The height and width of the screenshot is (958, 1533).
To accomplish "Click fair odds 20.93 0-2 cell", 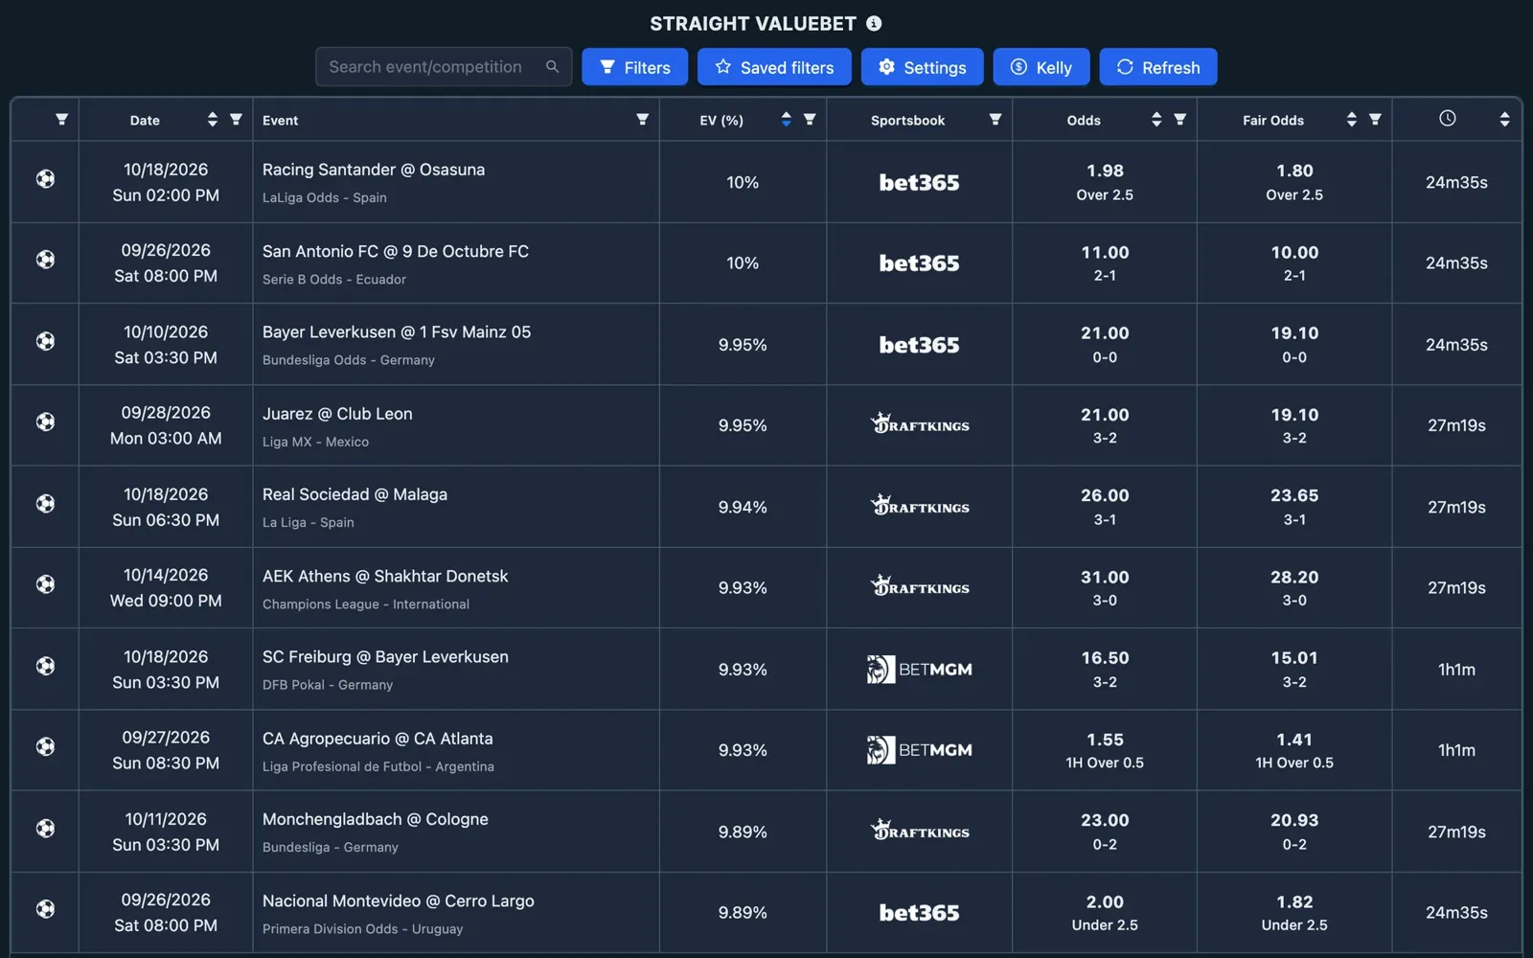I will click(1294, 832).
